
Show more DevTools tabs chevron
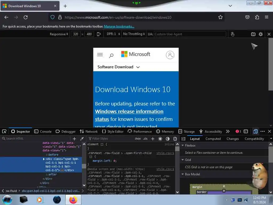(x=228, y=131)
